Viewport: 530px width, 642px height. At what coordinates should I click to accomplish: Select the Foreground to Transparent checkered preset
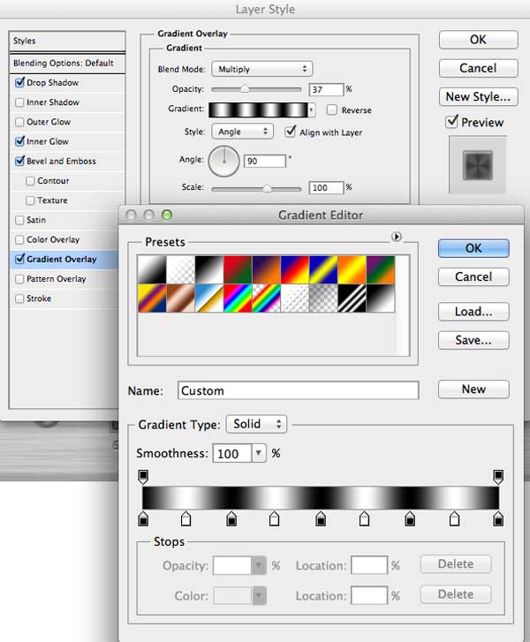(x=180, y=270)
